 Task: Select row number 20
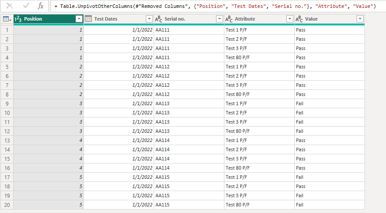[7, 205]
